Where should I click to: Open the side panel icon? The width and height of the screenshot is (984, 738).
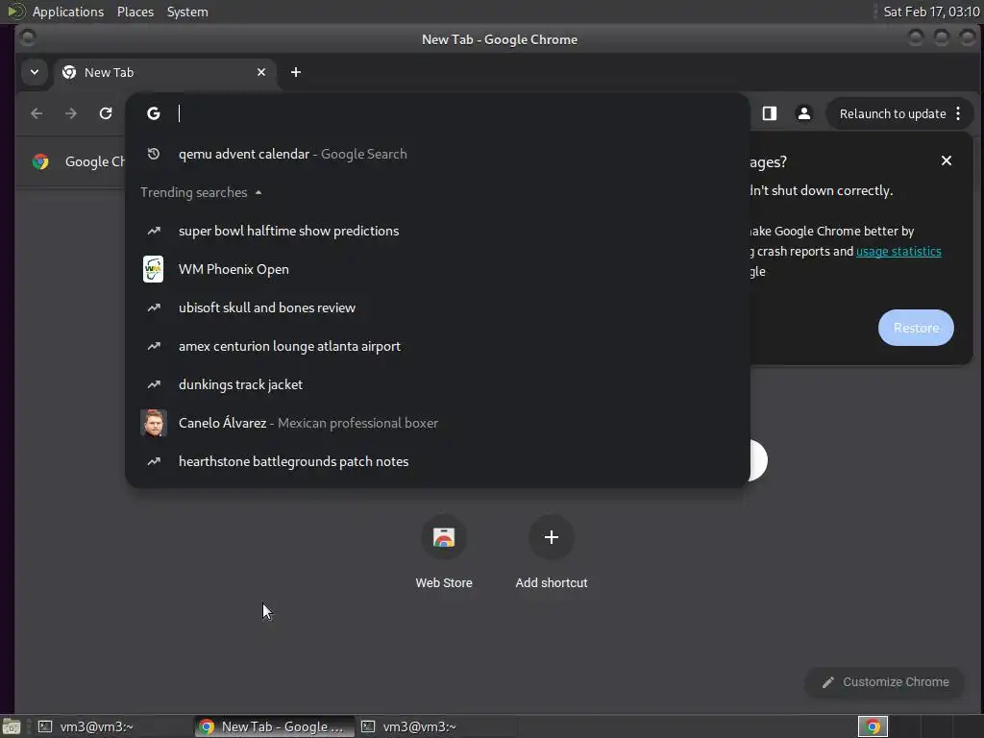770,113
